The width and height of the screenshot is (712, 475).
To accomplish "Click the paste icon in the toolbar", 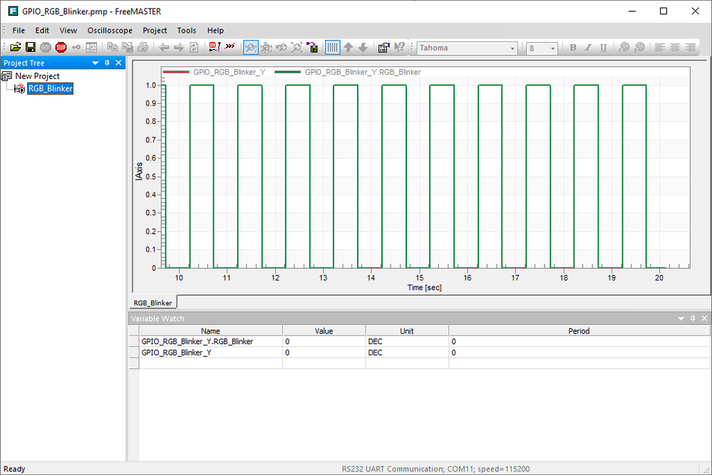I will pyautogui.click(x=128, y=47).
